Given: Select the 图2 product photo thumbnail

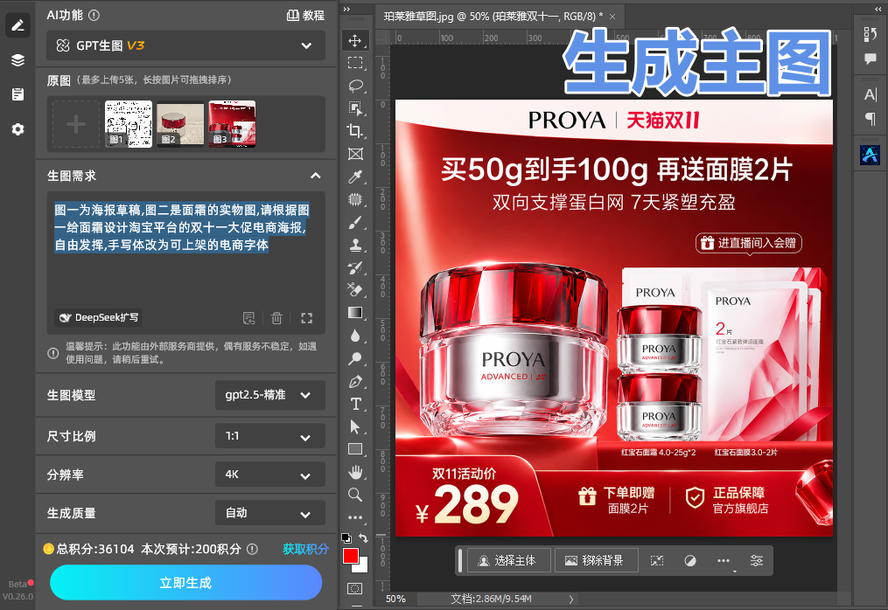Looking at the screenshot, I should tap(180, 124).
